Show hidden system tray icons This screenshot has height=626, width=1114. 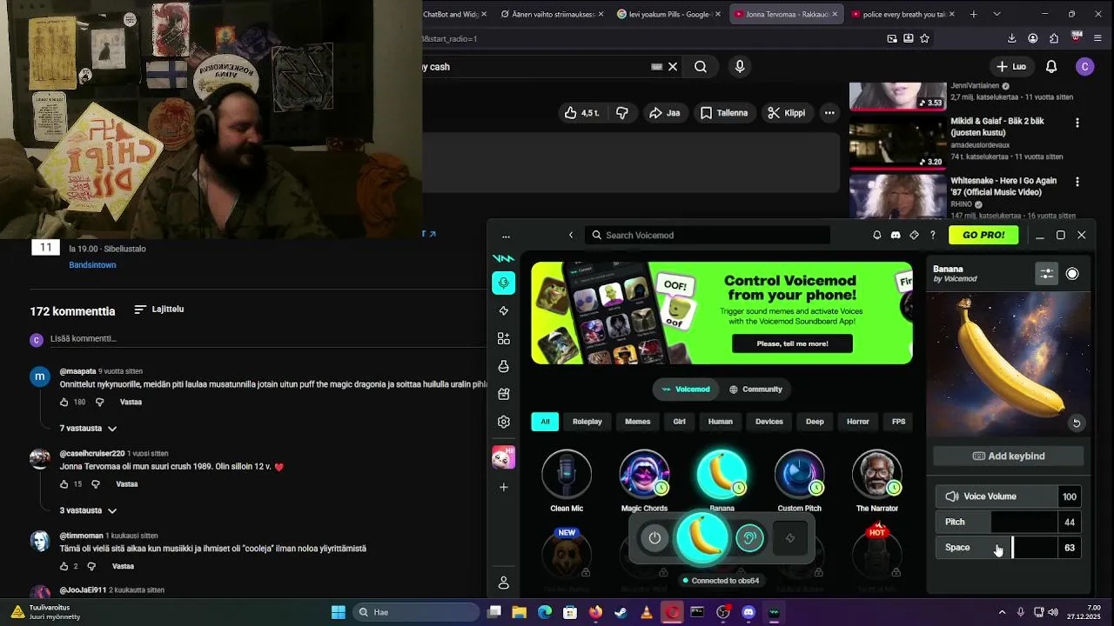click(1002, 612)
